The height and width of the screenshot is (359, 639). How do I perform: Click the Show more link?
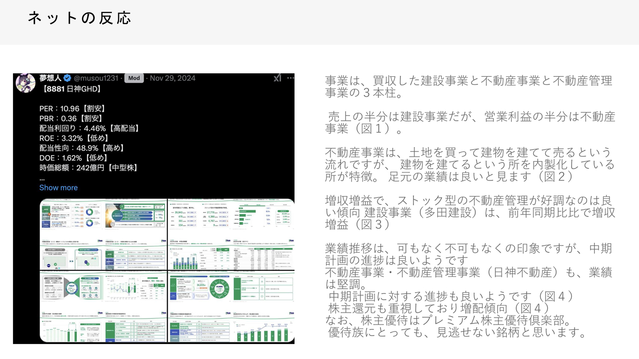[x=58, y=187]
